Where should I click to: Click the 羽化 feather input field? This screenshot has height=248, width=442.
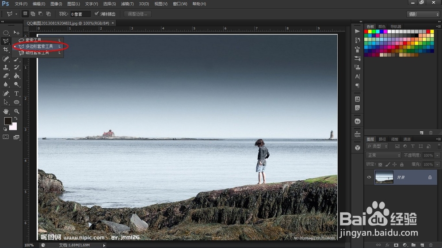tap(80, 14)
